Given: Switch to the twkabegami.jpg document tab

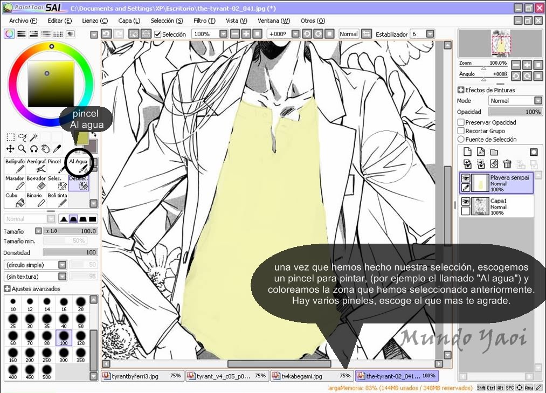Looking at the screenshot, I should [x=312, y=376].
